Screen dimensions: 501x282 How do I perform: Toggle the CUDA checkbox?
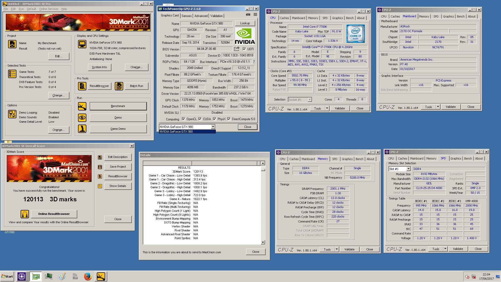200,119
